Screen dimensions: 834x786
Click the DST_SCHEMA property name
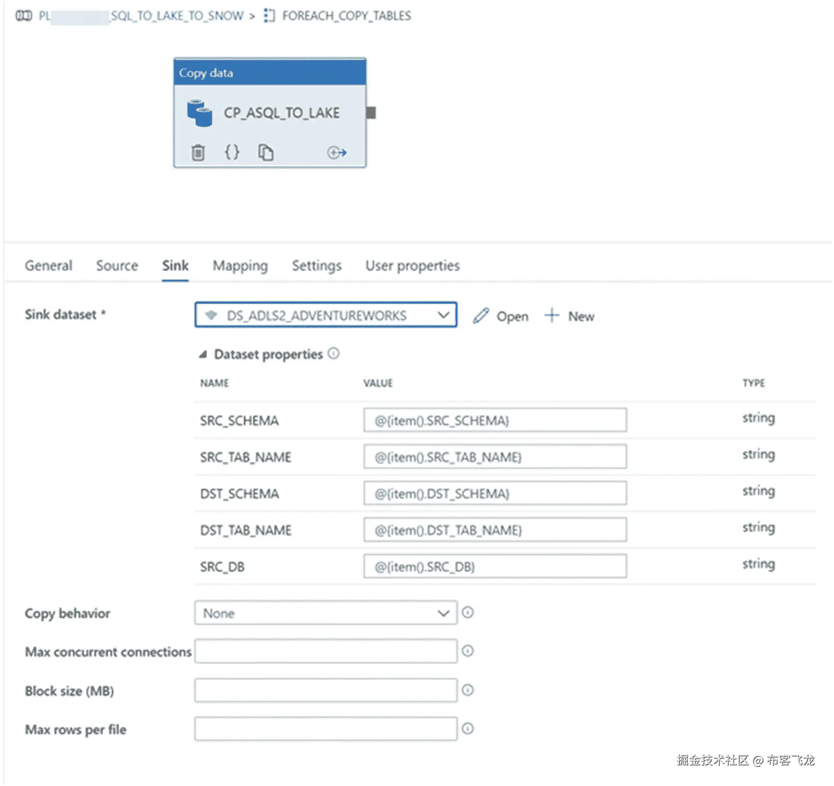click(x=239, y=494)
